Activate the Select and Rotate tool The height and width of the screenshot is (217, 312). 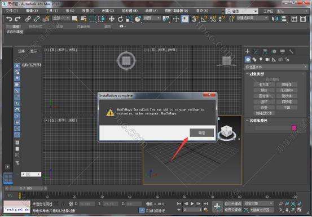click(x=120, y=19)
